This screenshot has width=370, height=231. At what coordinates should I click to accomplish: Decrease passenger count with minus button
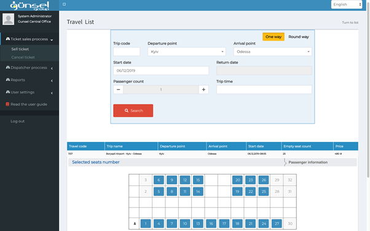[118, 90]
